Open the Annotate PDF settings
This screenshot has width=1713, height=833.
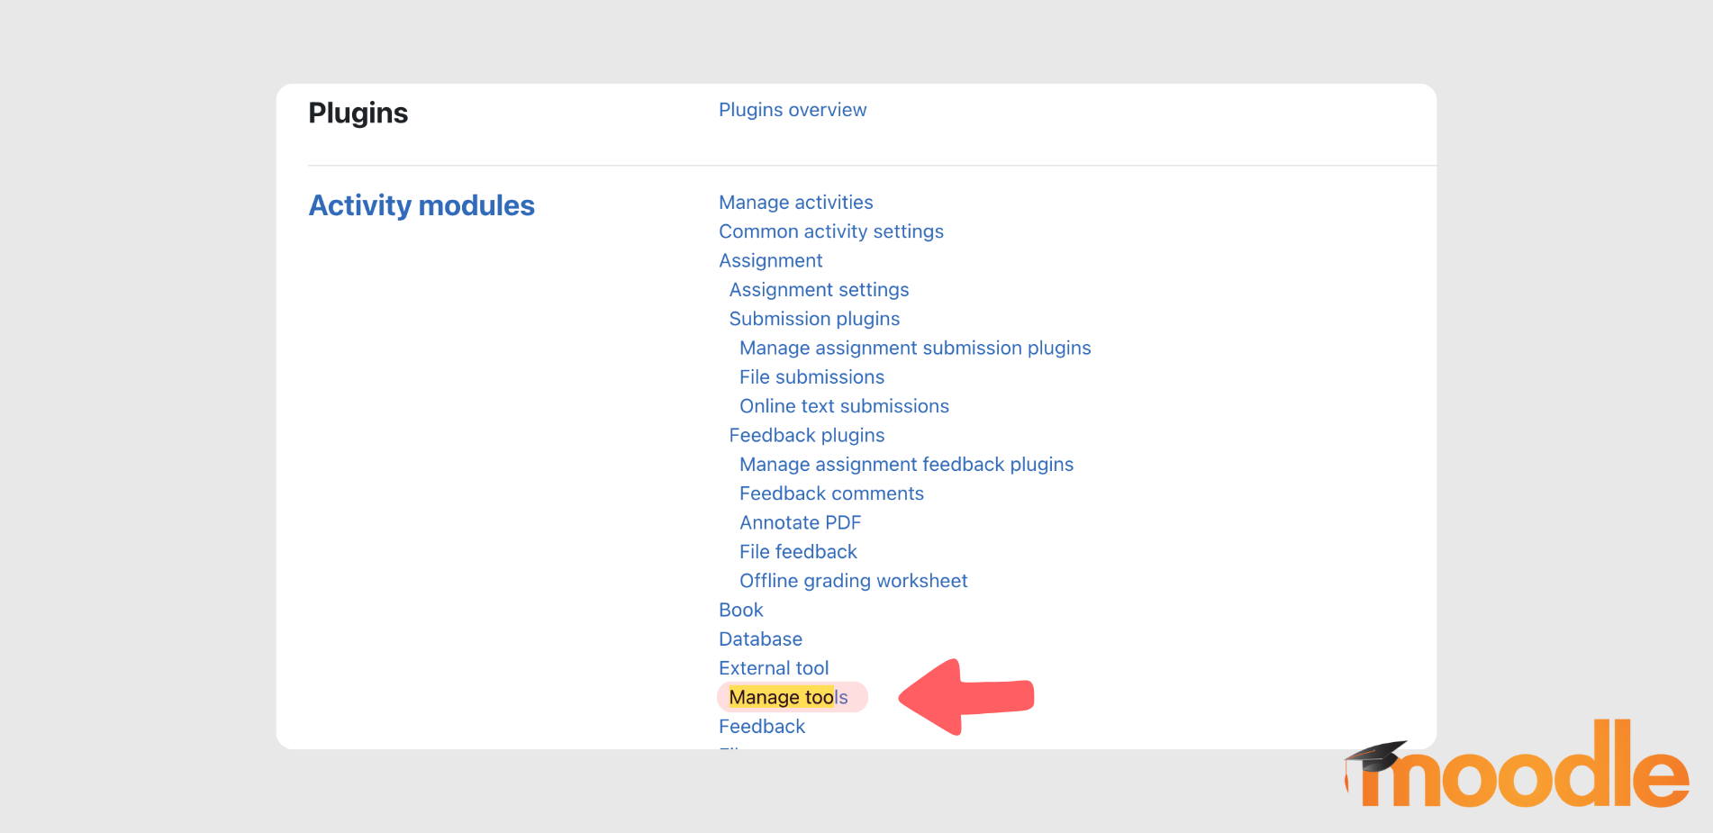(x=800, y=522)
